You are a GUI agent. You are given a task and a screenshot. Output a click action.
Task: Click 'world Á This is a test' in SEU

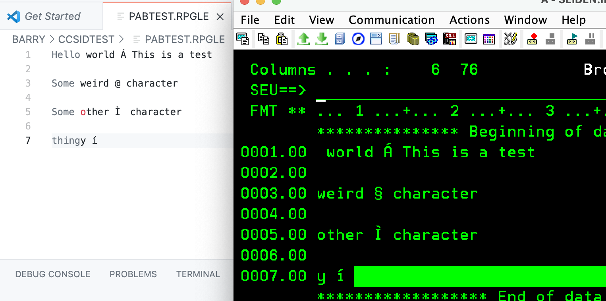[430, 152]
